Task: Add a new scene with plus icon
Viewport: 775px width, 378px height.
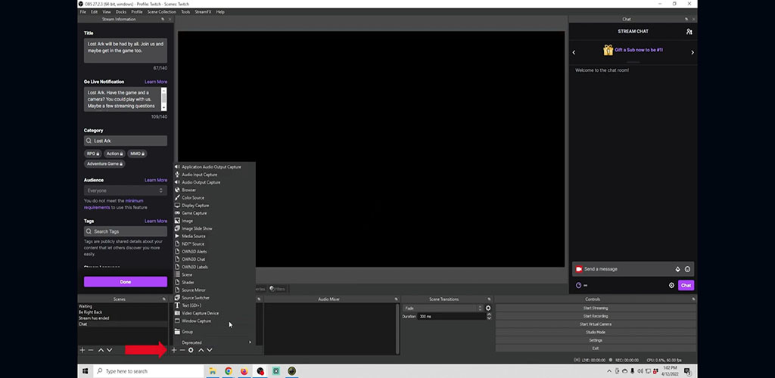Action: pyautogui.click(x=82, y=350)
